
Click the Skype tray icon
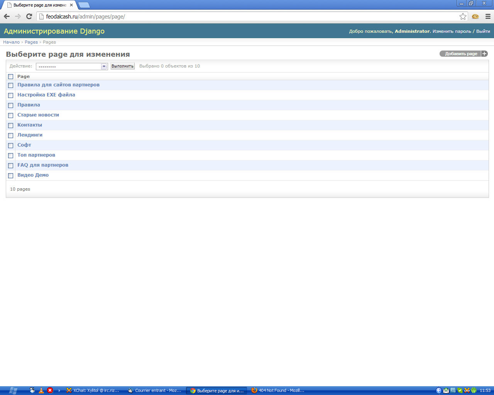point(460,390)
